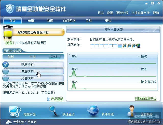Set network security level to 高级

(x=55, y=57)
